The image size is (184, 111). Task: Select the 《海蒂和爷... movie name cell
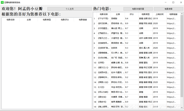[x=104, y=77]
